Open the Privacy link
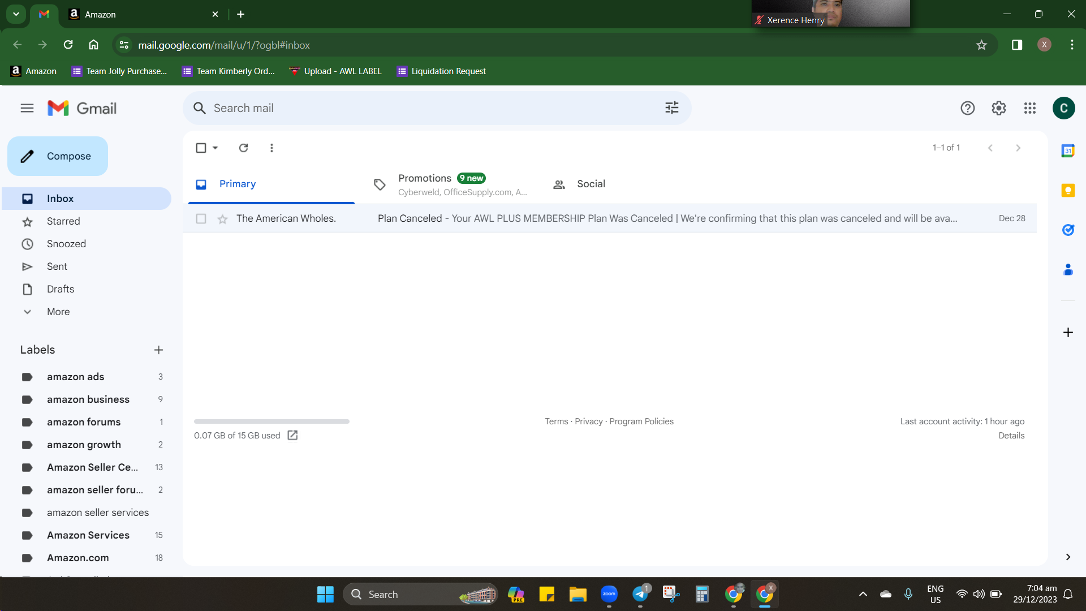1086x611 pixels. pos(589,421)
